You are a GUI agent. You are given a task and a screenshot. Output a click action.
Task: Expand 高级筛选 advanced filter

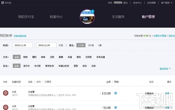165,69
